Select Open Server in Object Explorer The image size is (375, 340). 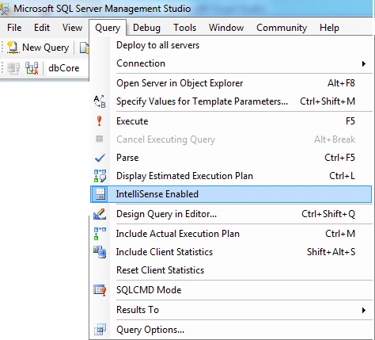231,83
